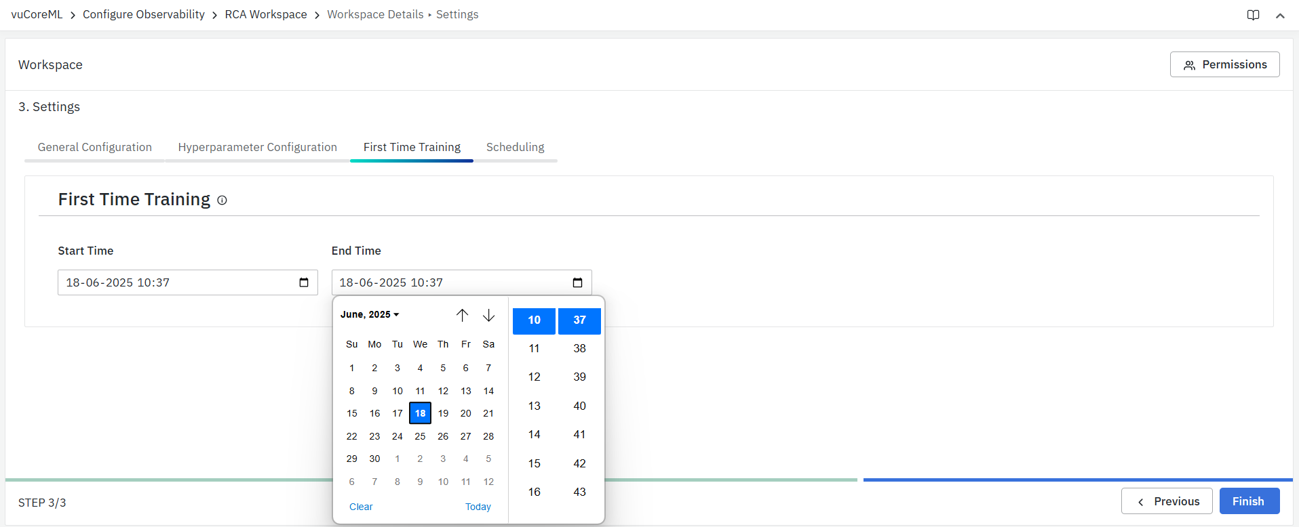This screenshot has height=527, width=1299.
Task: Go to next month with down arrow
Action: pos(488,315)
